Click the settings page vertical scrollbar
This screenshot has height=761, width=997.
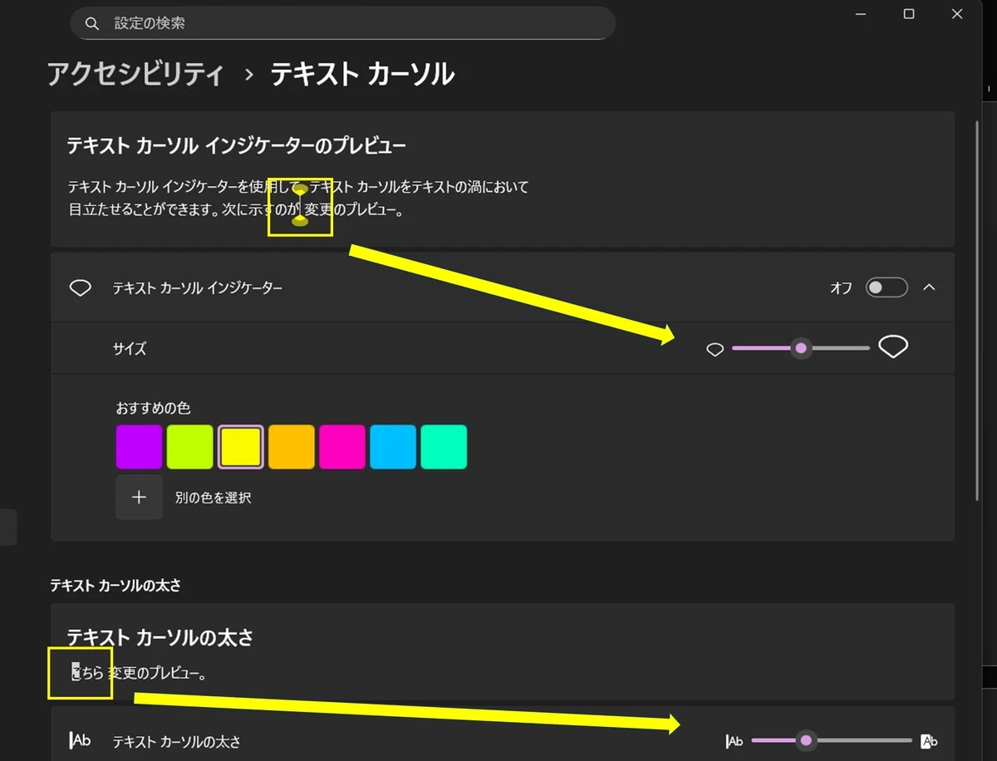click(x=977, y=311)
